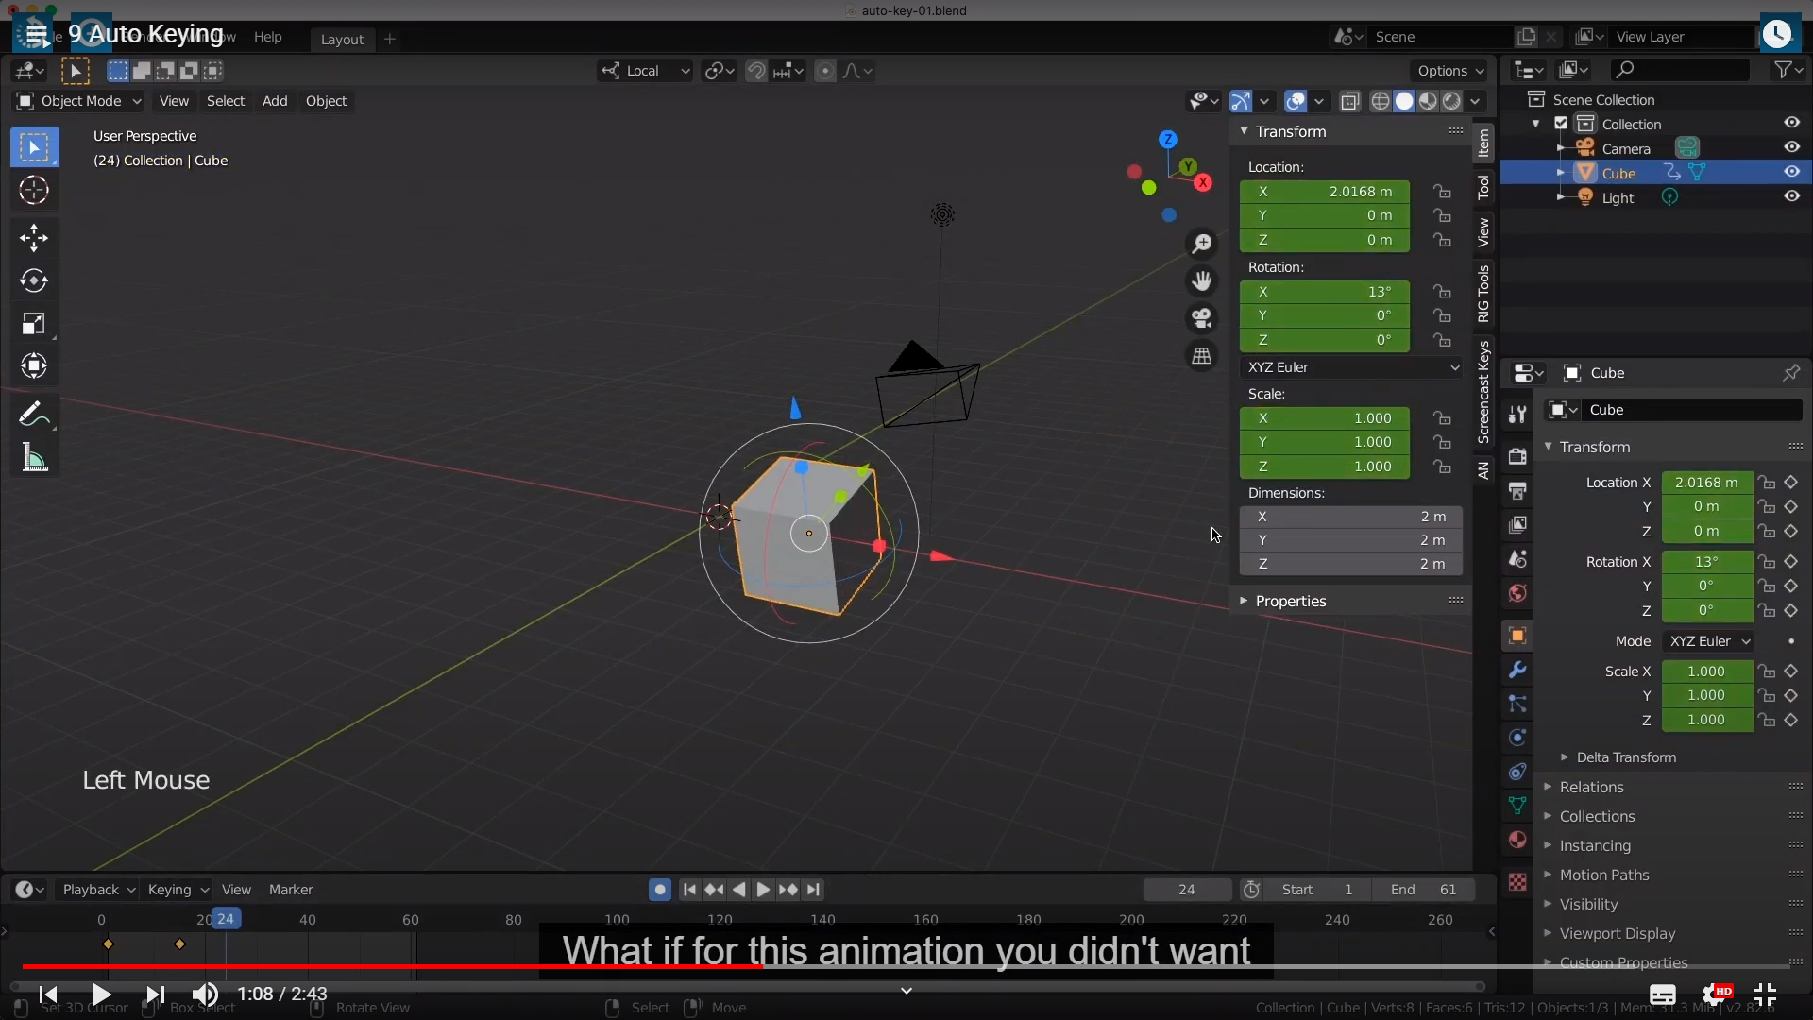Select the Scale tool
This screenshot has width=1813, height=1020.
pos(34,324)
